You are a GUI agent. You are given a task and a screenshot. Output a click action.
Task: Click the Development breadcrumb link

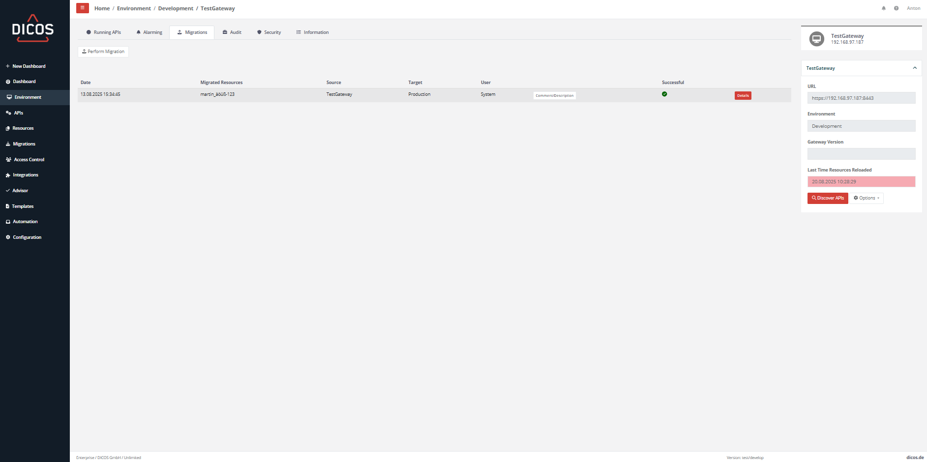click(x=176, y=8)
